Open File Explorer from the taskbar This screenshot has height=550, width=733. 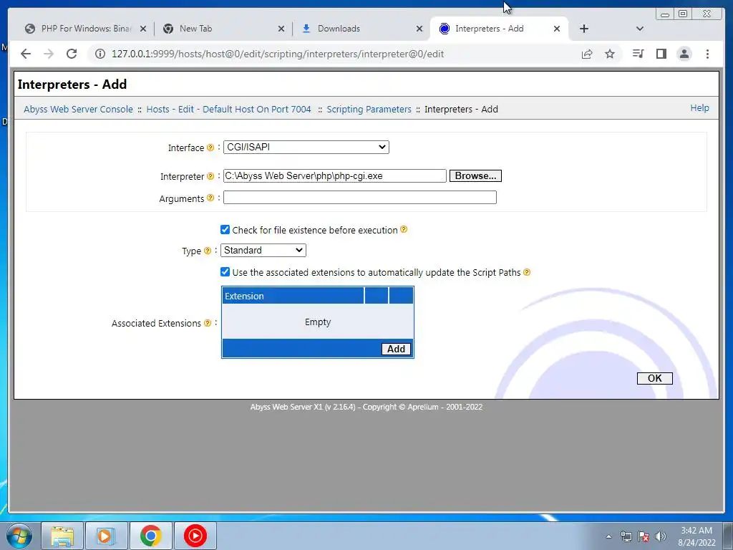tap(62, 536)
